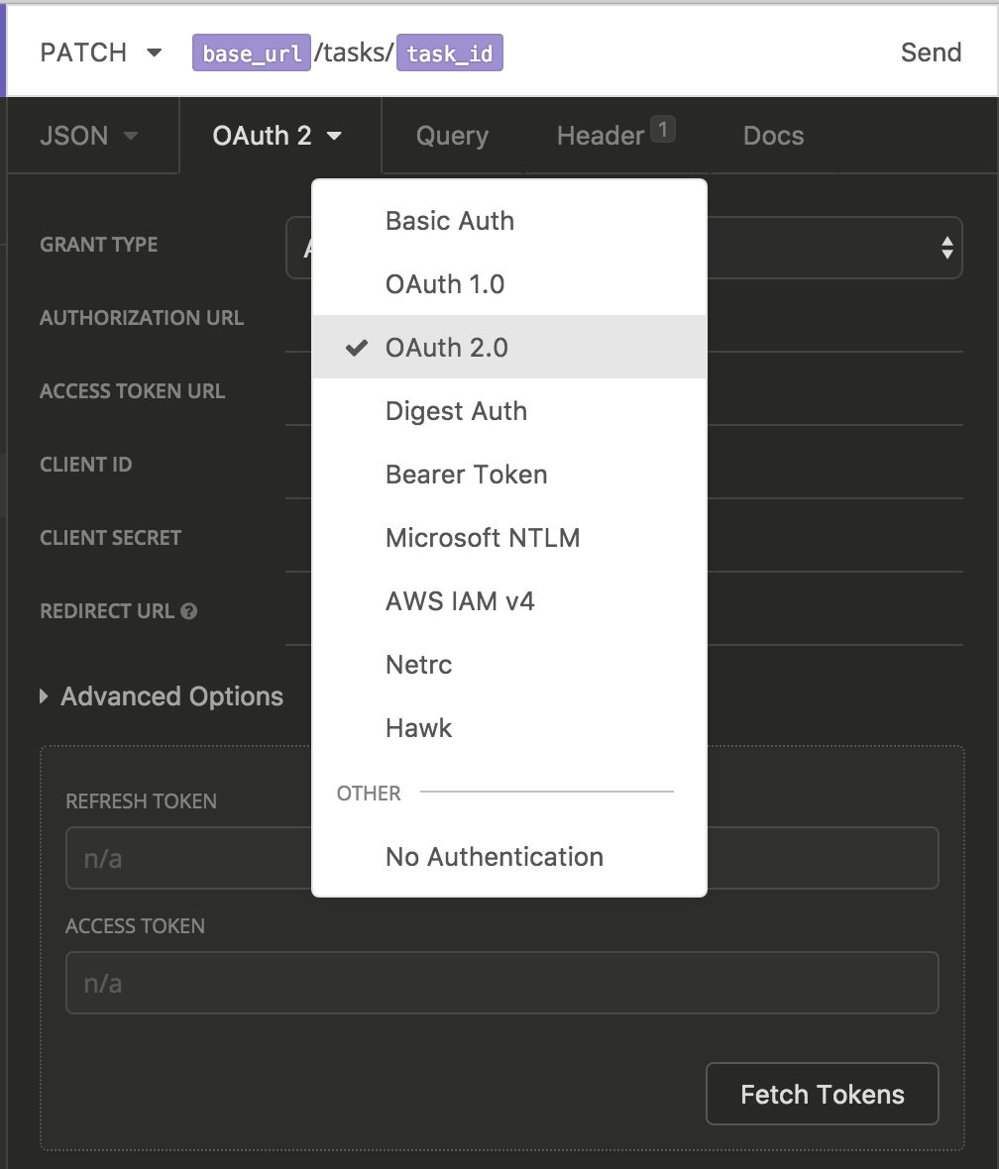
Task: Open the Docs tab
Action: point(773,136)
